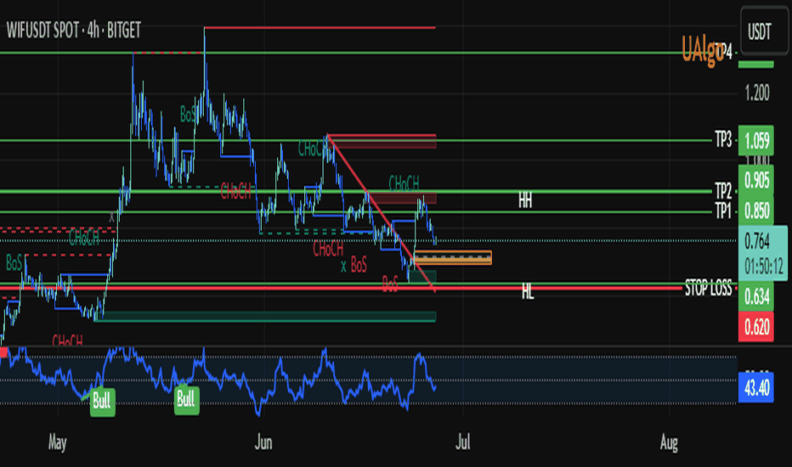Click the green BoS label near the May peak

(188, 115)
